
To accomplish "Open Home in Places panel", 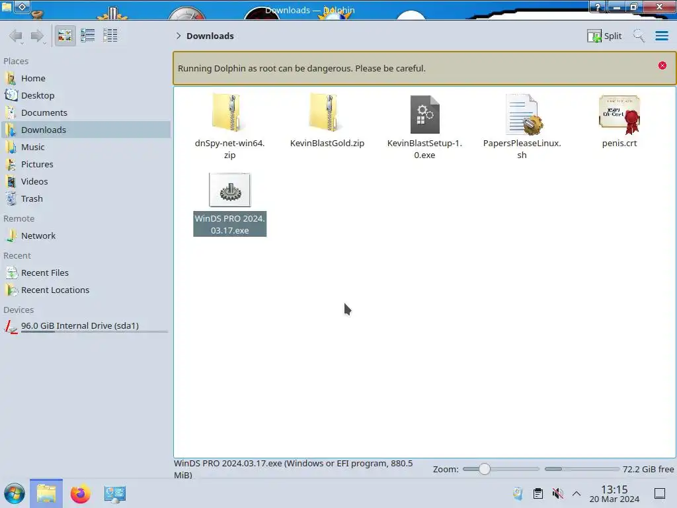I will point(85,78).
